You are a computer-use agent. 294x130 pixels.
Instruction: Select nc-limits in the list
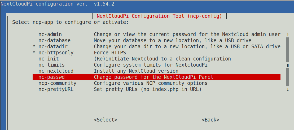(x=51, y=65)
